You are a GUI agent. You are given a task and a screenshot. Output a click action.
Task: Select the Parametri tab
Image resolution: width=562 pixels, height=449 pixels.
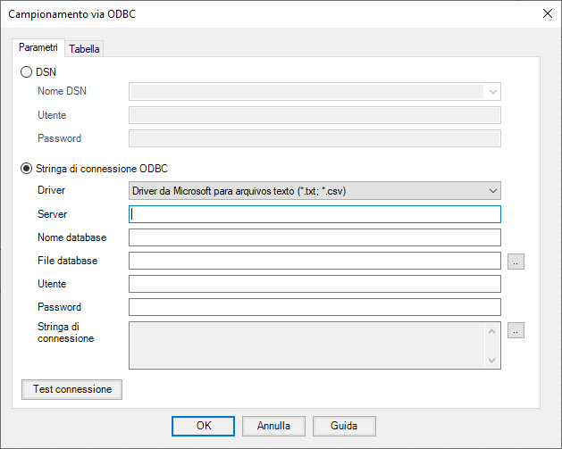38,47
